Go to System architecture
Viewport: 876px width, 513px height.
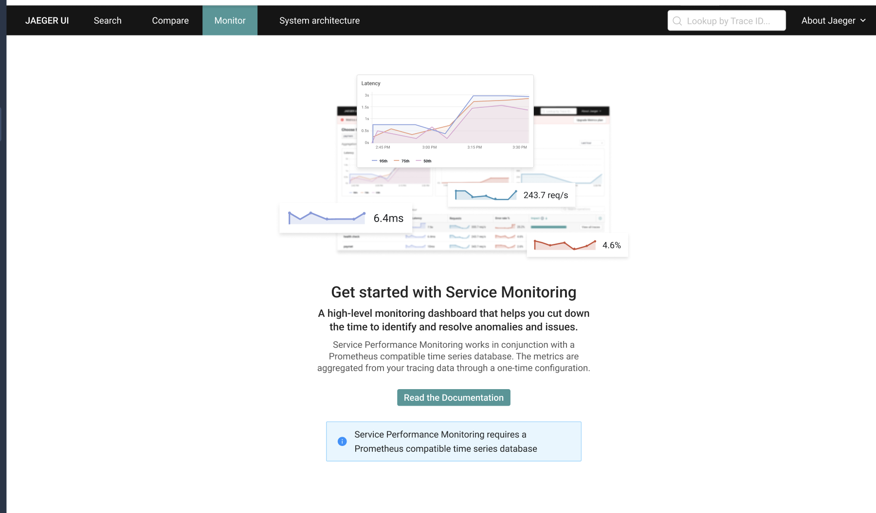pos(319,20)
